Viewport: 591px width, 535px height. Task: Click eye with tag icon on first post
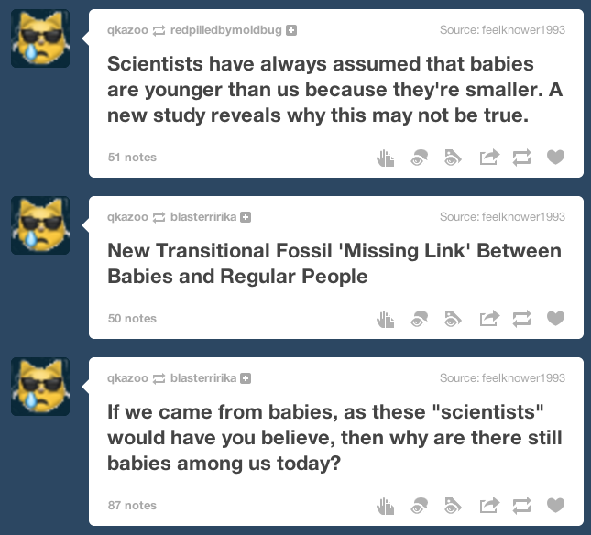(x=453, y=158)
